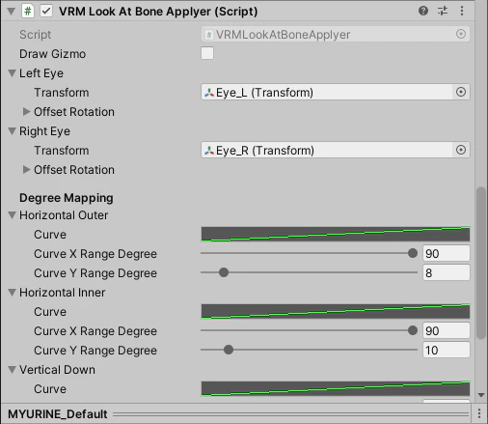Edit Horizontal Outer X Range value 90
The image size is (488, 424).
click(x=447, y=253)
